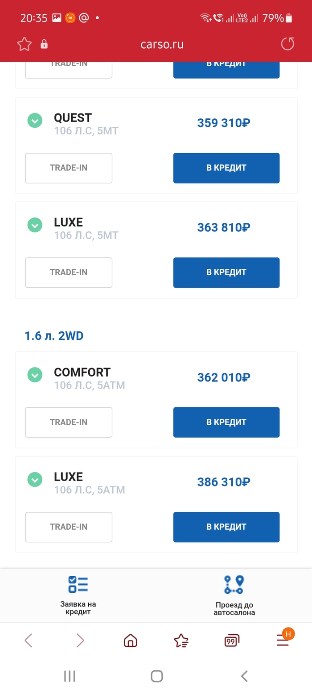Open the browser hamburger menu
The height and width of the screenshot is (695, 312).
click(x=283, y=640)
